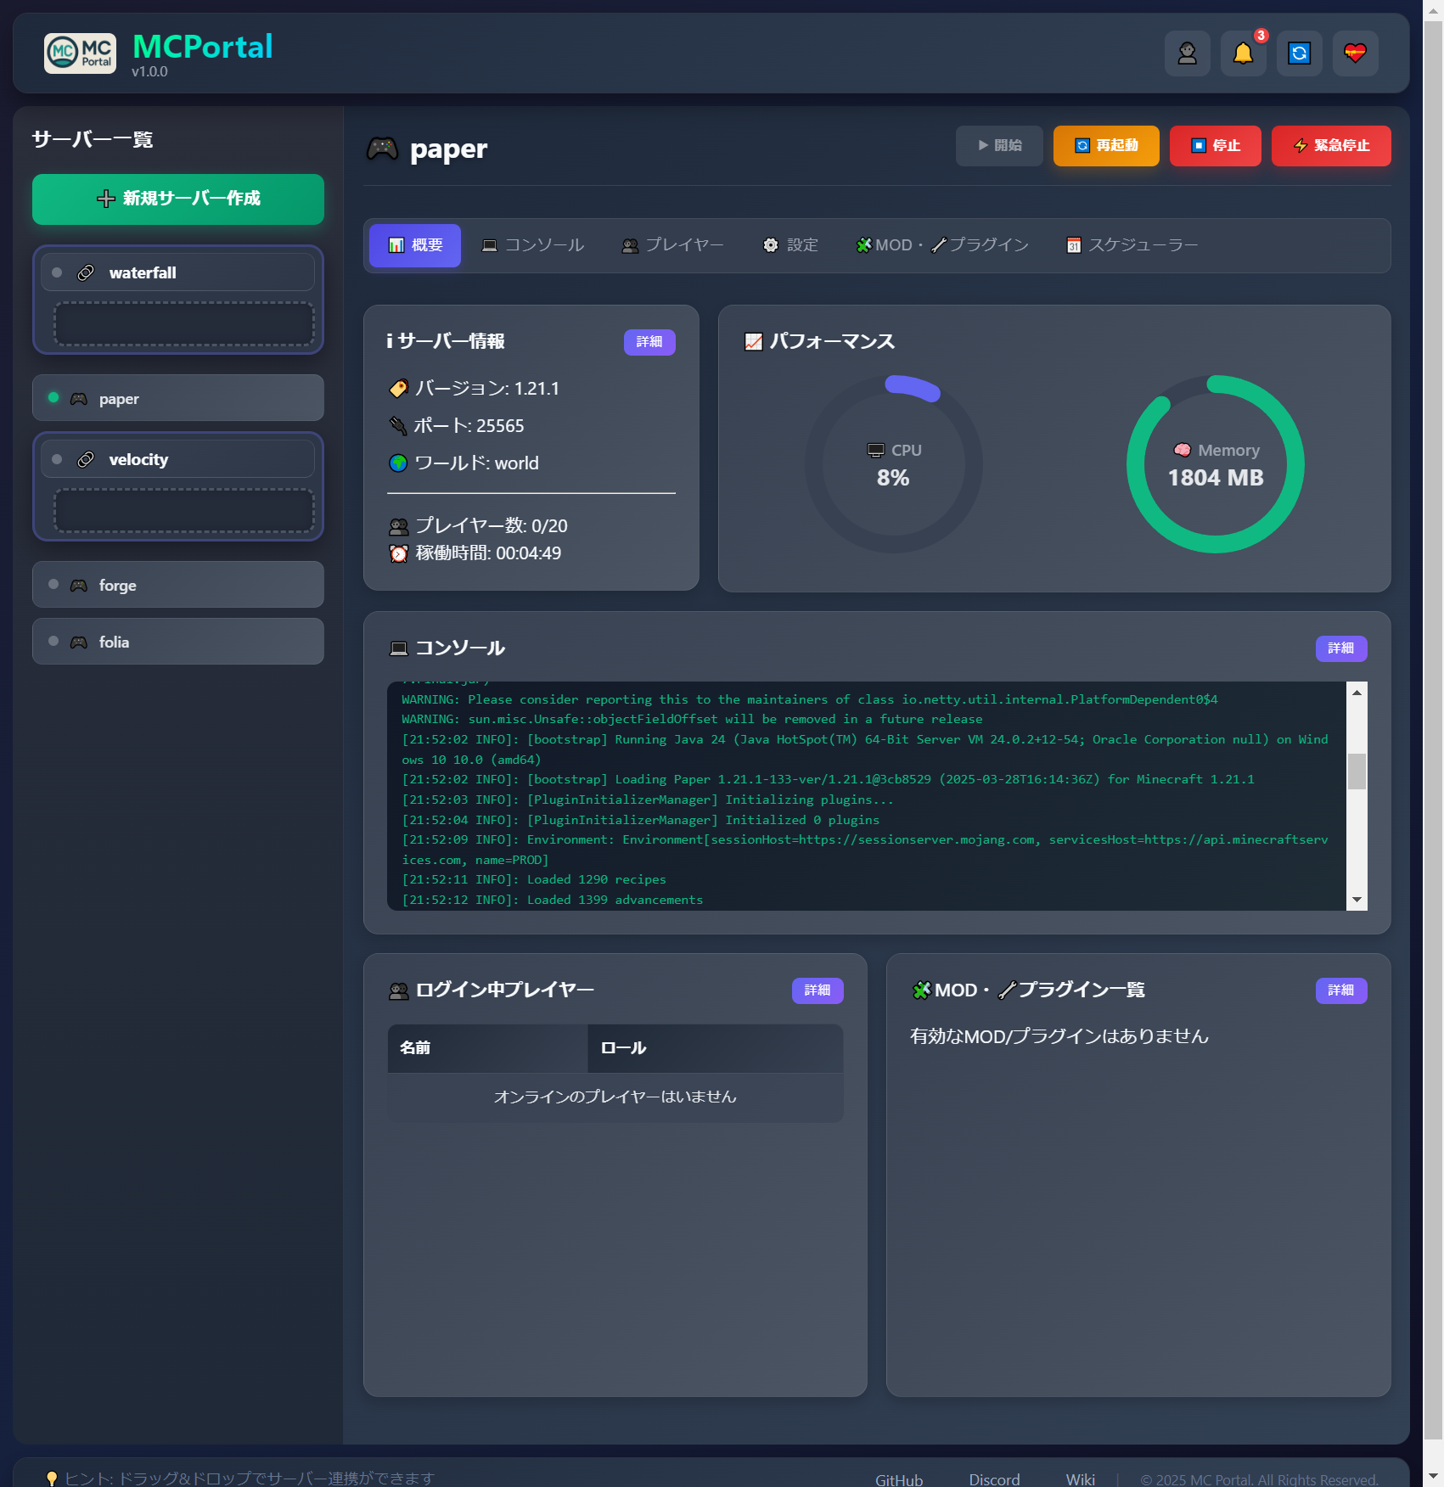The image size is (1444, 1487).
Task: Click the monitor icon in the コンソール panel header
Action: (x=398, y=647)
